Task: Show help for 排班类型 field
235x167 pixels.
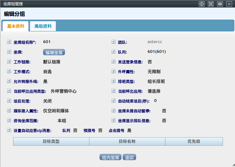Action: tap(114, 81)
